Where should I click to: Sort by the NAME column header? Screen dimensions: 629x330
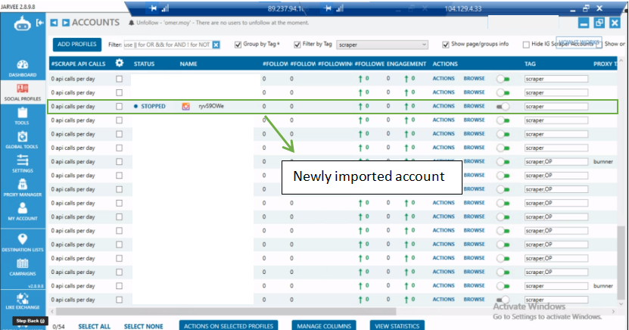pyautogui.click(x=188, y=64)
